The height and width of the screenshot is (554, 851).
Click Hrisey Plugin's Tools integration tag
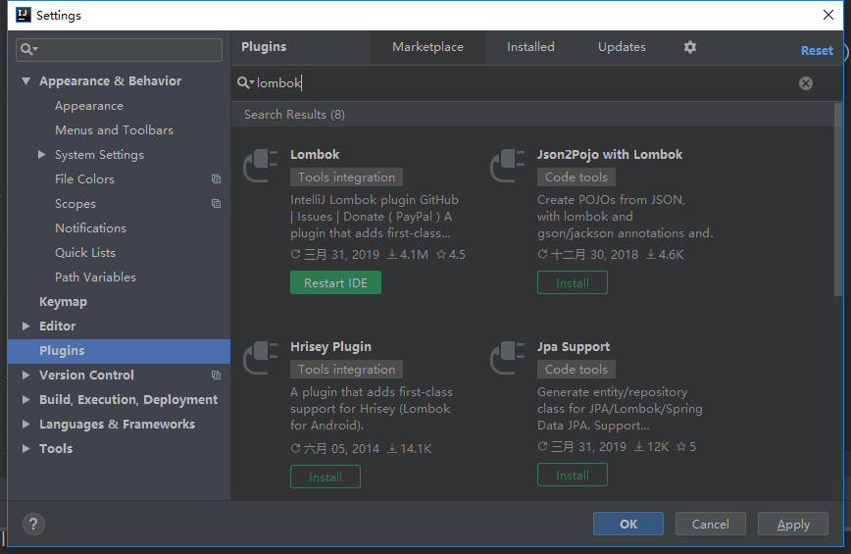coord(346,369)
